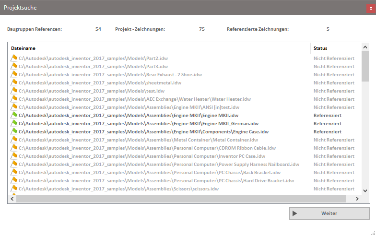
Task: Click the horizontal scrollbar right arrow
Action: pos(357,199)
